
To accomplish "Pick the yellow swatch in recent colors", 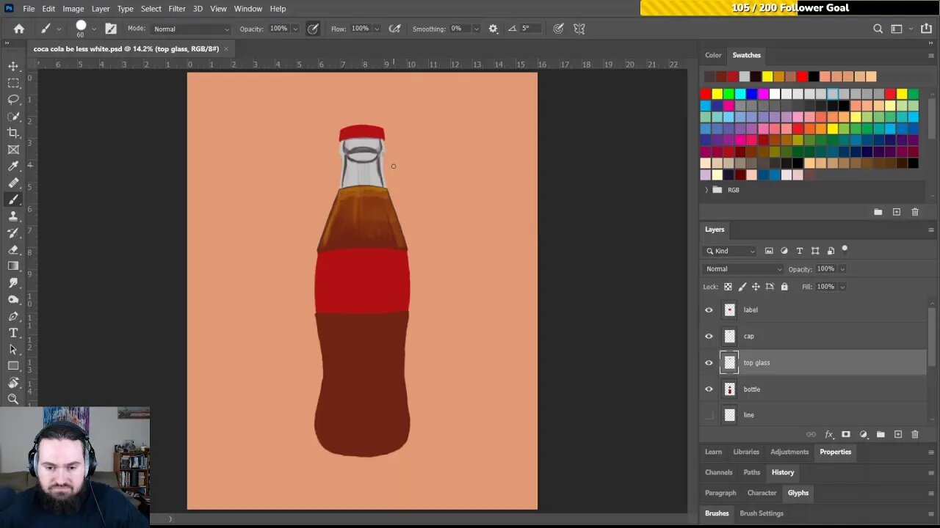I will click(767, 76).
